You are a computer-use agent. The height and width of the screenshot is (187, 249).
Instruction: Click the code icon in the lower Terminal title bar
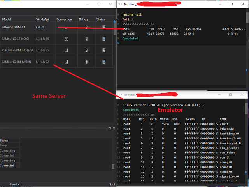pos(120,95)
